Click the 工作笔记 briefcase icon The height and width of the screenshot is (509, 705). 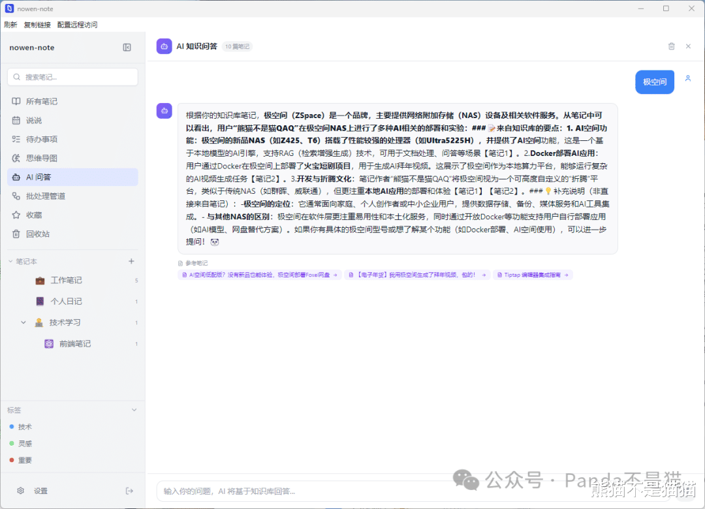[x=40, y=280]
